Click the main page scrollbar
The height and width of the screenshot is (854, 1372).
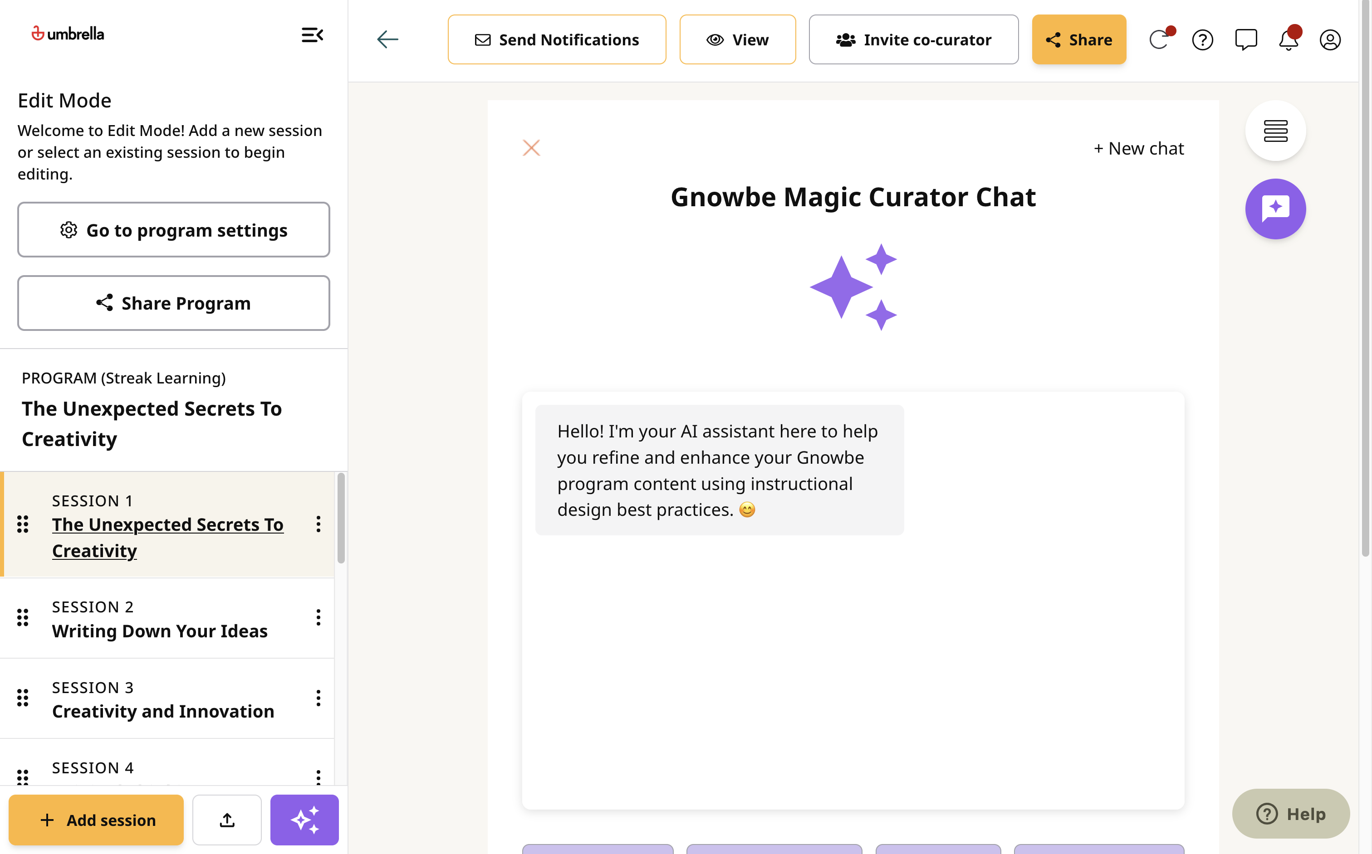pyautogui.click(x=1365, y=278)
